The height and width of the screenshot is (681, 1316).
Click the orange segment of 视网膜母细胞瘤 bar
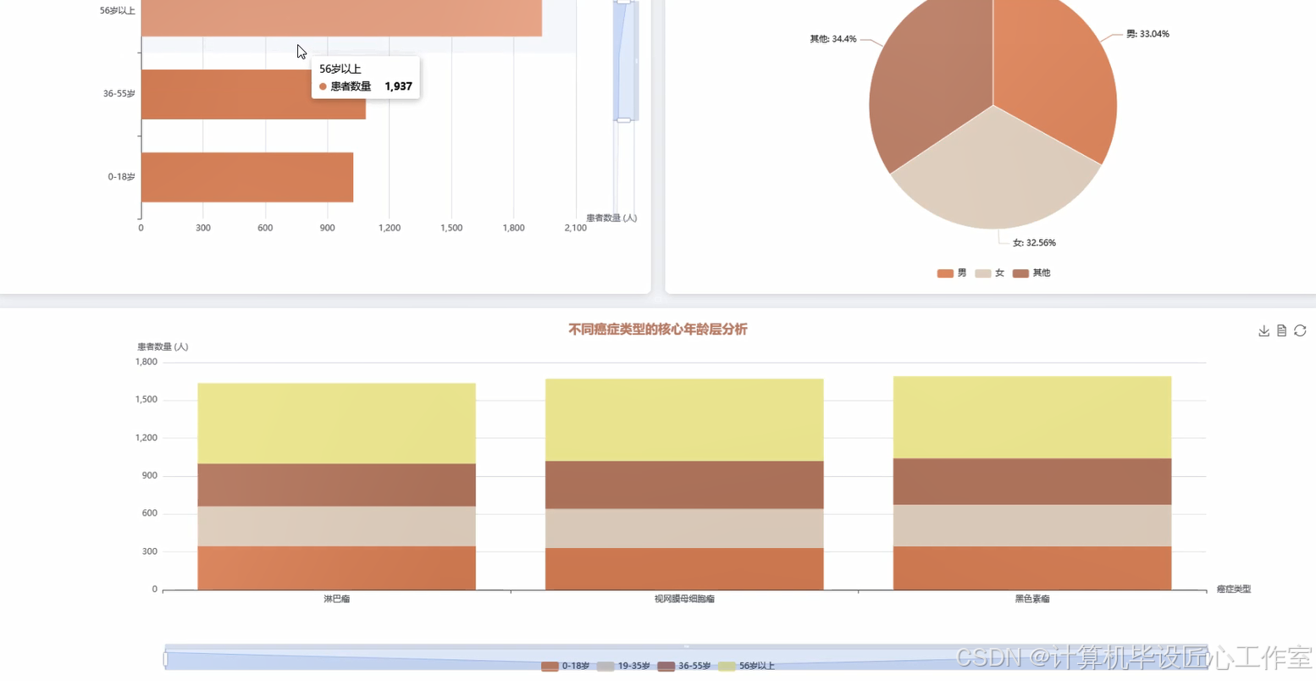pyautogui.click(x=684, y=569)
